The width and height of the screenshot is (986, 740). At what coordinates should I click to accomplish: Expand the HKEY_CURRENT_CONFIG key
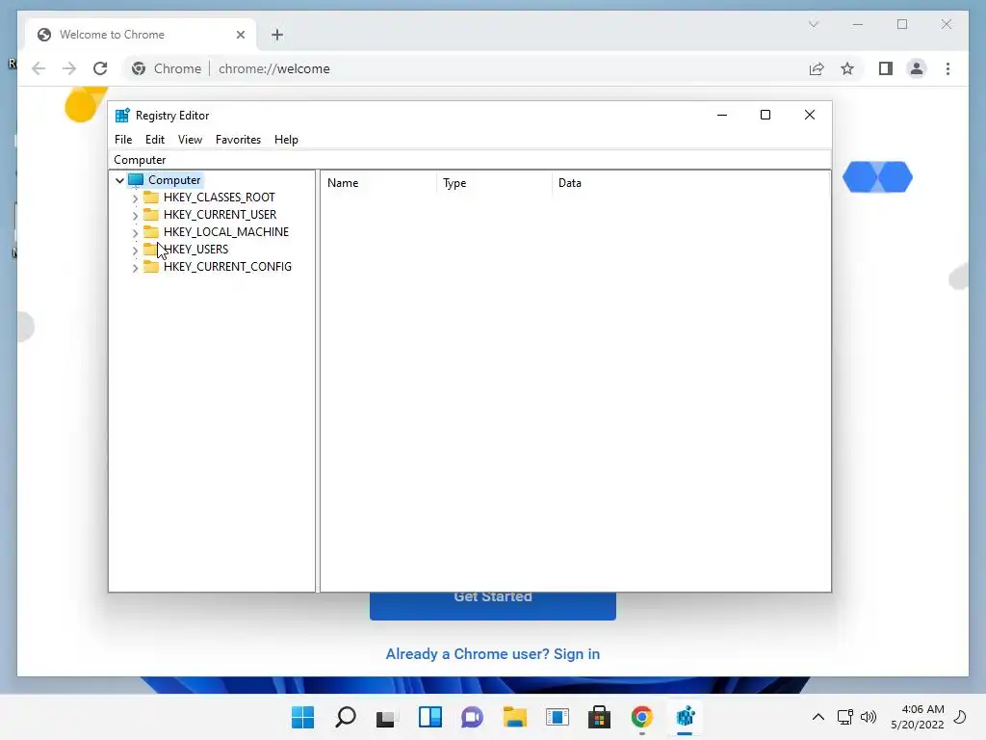pos(135,268)
